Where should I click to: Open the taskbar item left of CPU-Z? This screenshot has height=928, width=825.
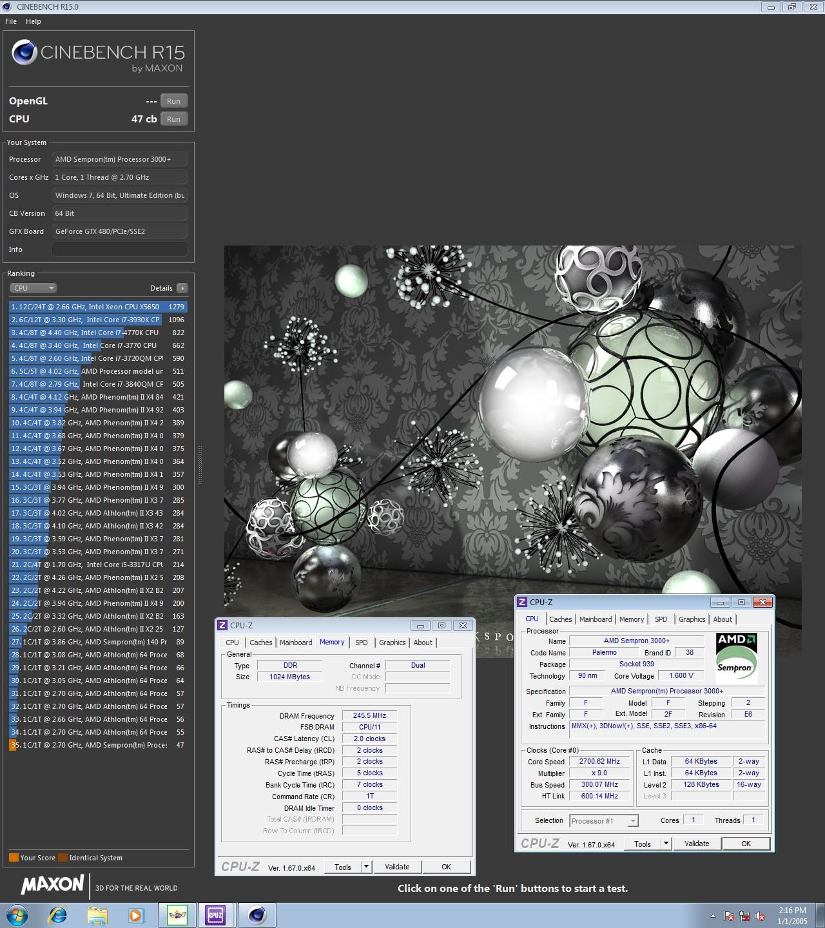click(x=177, y=915)
